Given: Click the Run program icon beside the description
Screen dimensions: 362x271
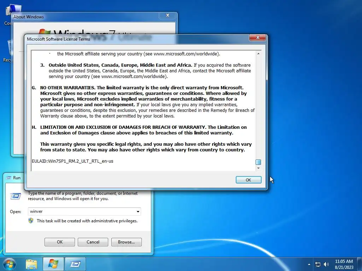Looking at the screenshot, I should pos(16,196).
